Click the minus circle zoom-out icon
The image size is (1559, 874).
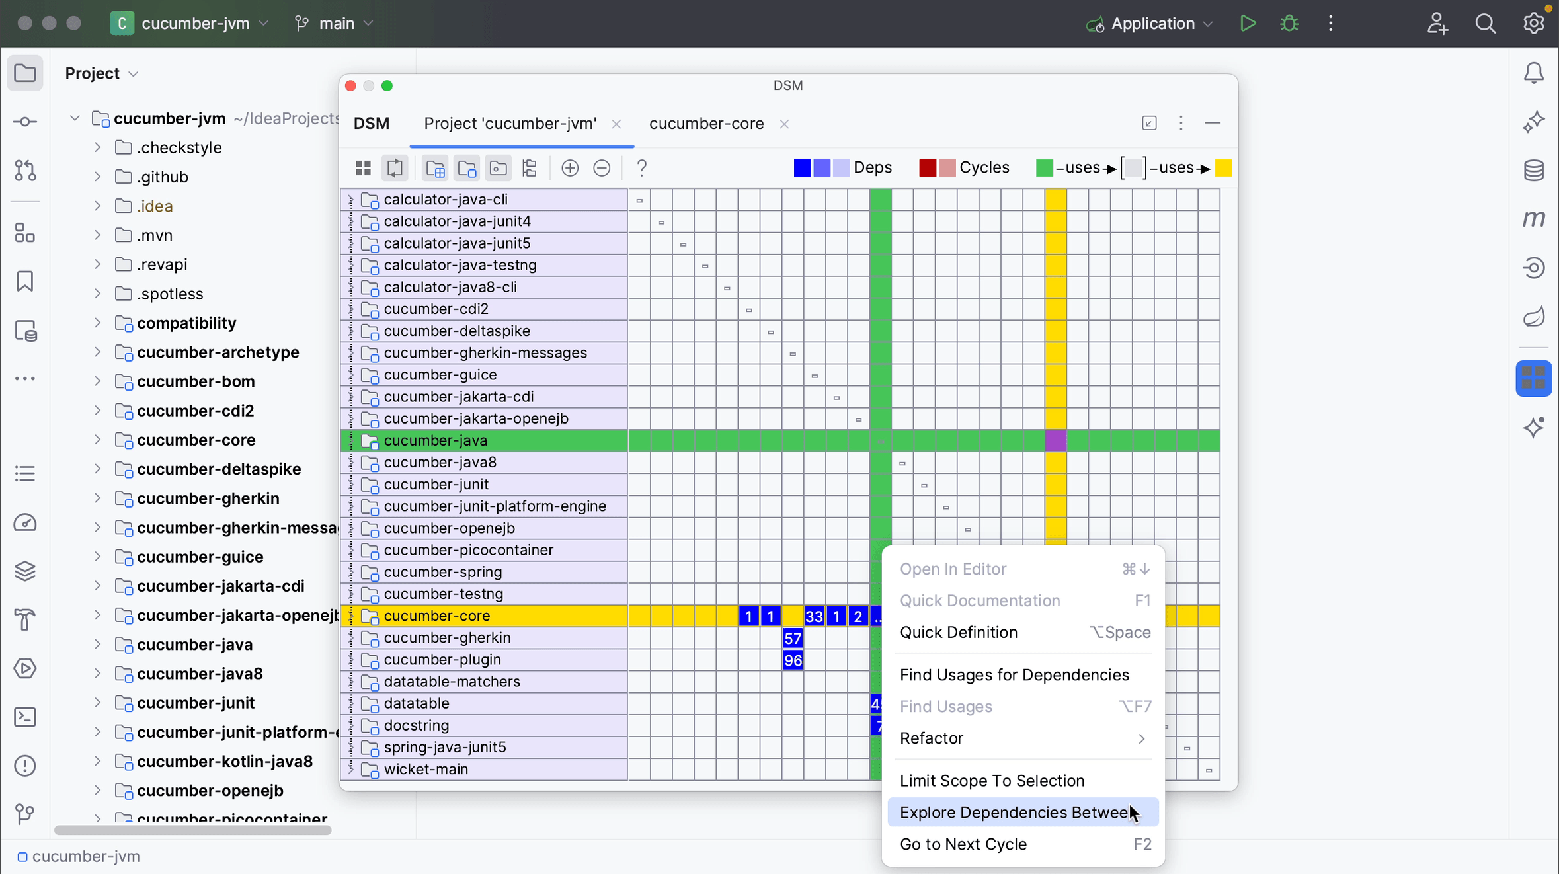602,168
